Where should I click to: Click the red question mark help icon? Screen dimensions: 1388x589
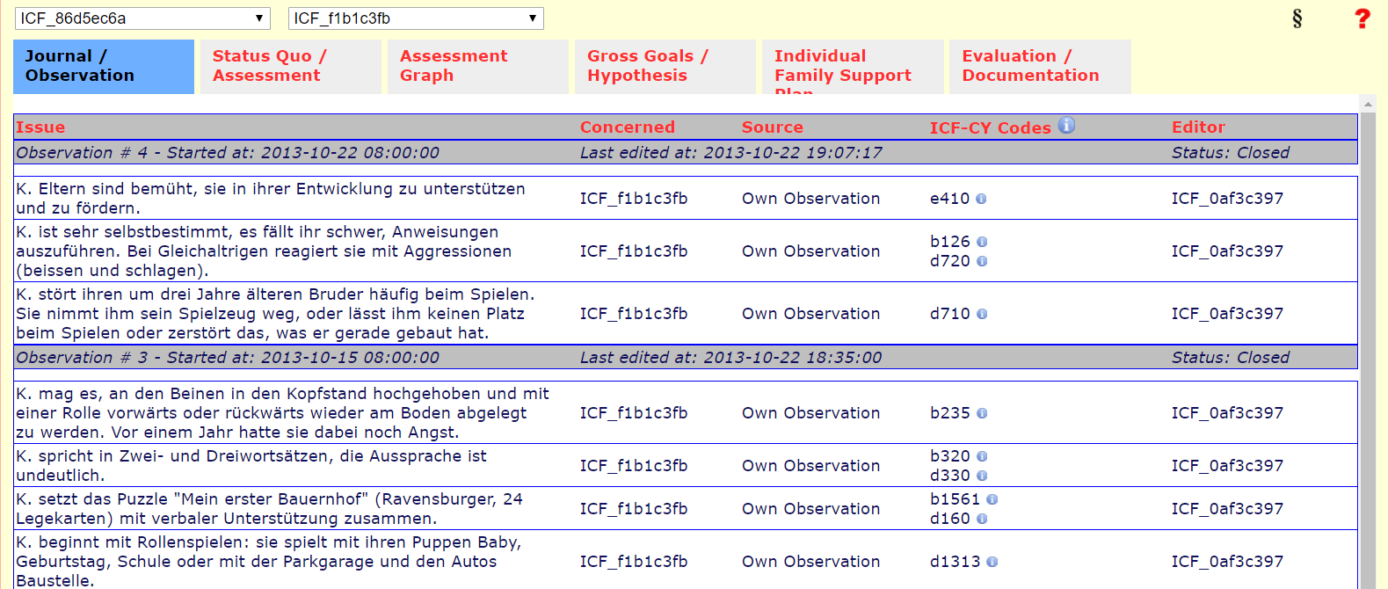[1362, 18]
